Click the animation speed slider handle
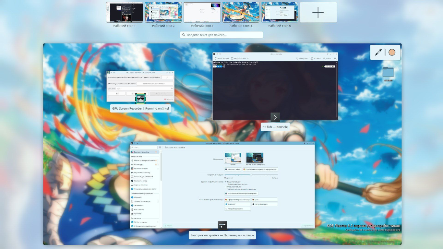Screen dimensions: 443x249 (251, 175)
